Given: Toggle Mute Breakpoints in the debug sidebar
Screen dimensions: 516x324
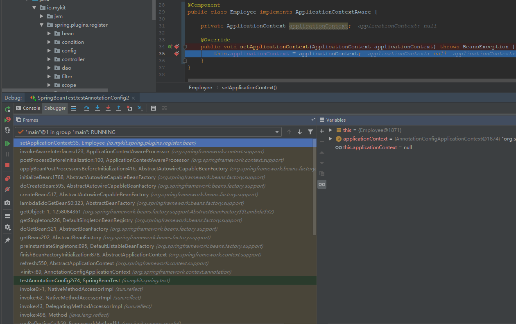Looking at the screenshot, I should 7,189.
